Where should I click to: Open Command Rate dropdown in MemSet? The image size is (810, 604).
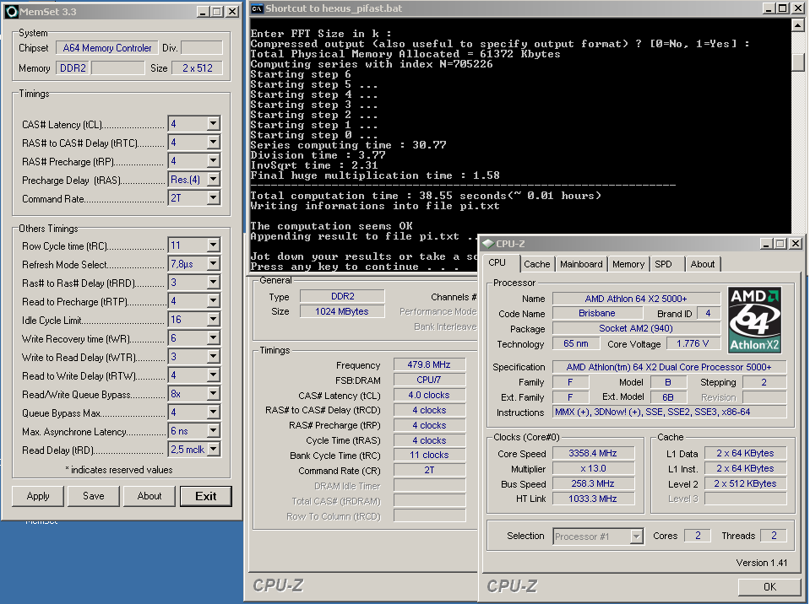click(214, 198)
